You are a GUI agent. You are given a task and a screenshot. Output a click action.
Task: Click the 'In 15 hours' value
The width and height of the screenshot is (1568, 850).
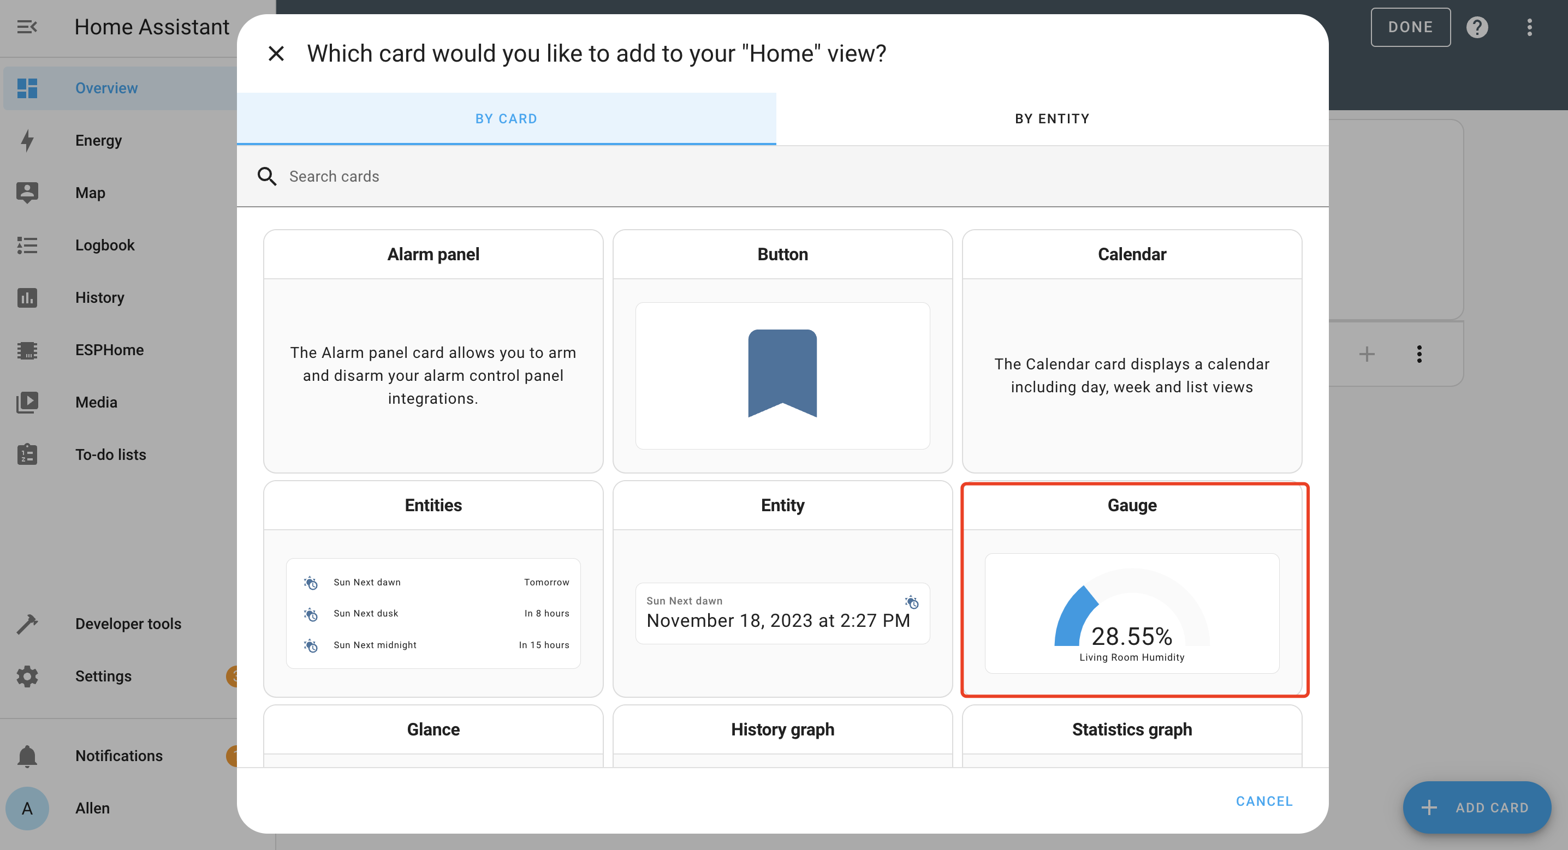tap(544, 645)
